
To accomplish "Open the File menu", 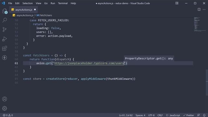I will pos(10,3).
